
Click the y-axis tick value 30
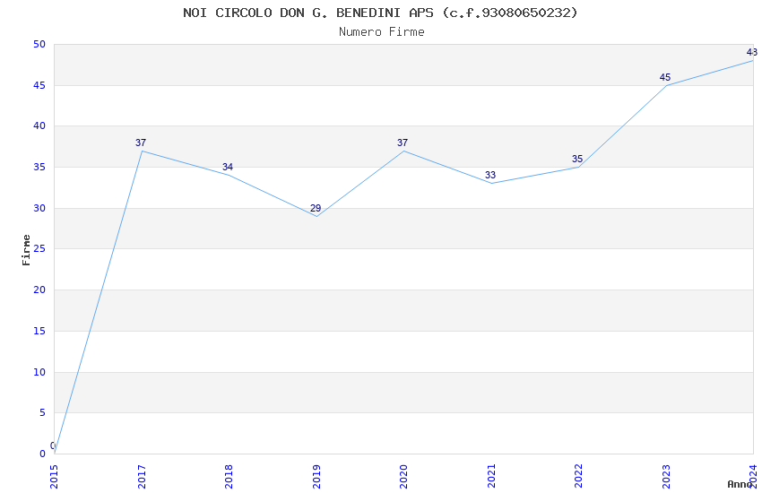(x=39, y=208)
